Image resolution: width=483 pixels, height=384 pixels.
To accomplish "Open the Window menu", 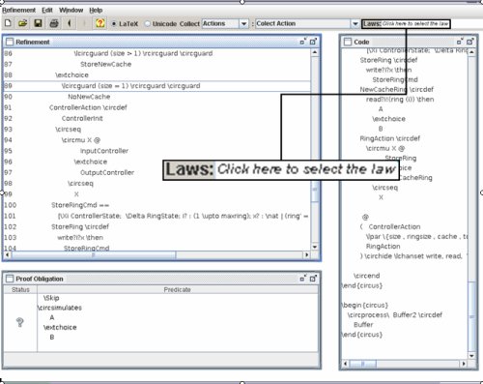I will [71, 11].
